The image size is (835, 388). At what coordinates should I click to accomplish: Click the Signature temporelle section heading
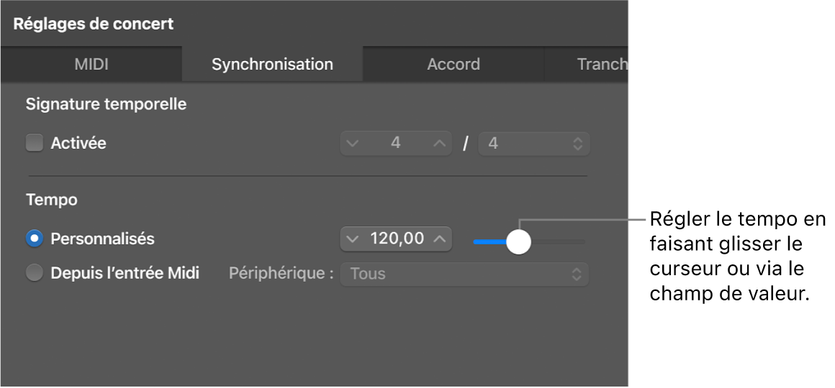click(107, 104)
